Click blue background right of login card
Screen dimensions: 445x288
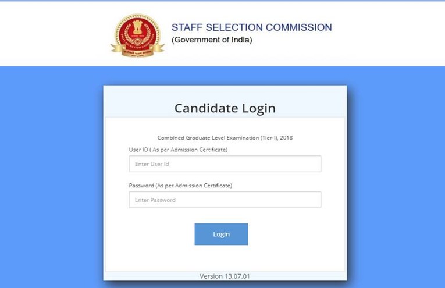[396, 175]
